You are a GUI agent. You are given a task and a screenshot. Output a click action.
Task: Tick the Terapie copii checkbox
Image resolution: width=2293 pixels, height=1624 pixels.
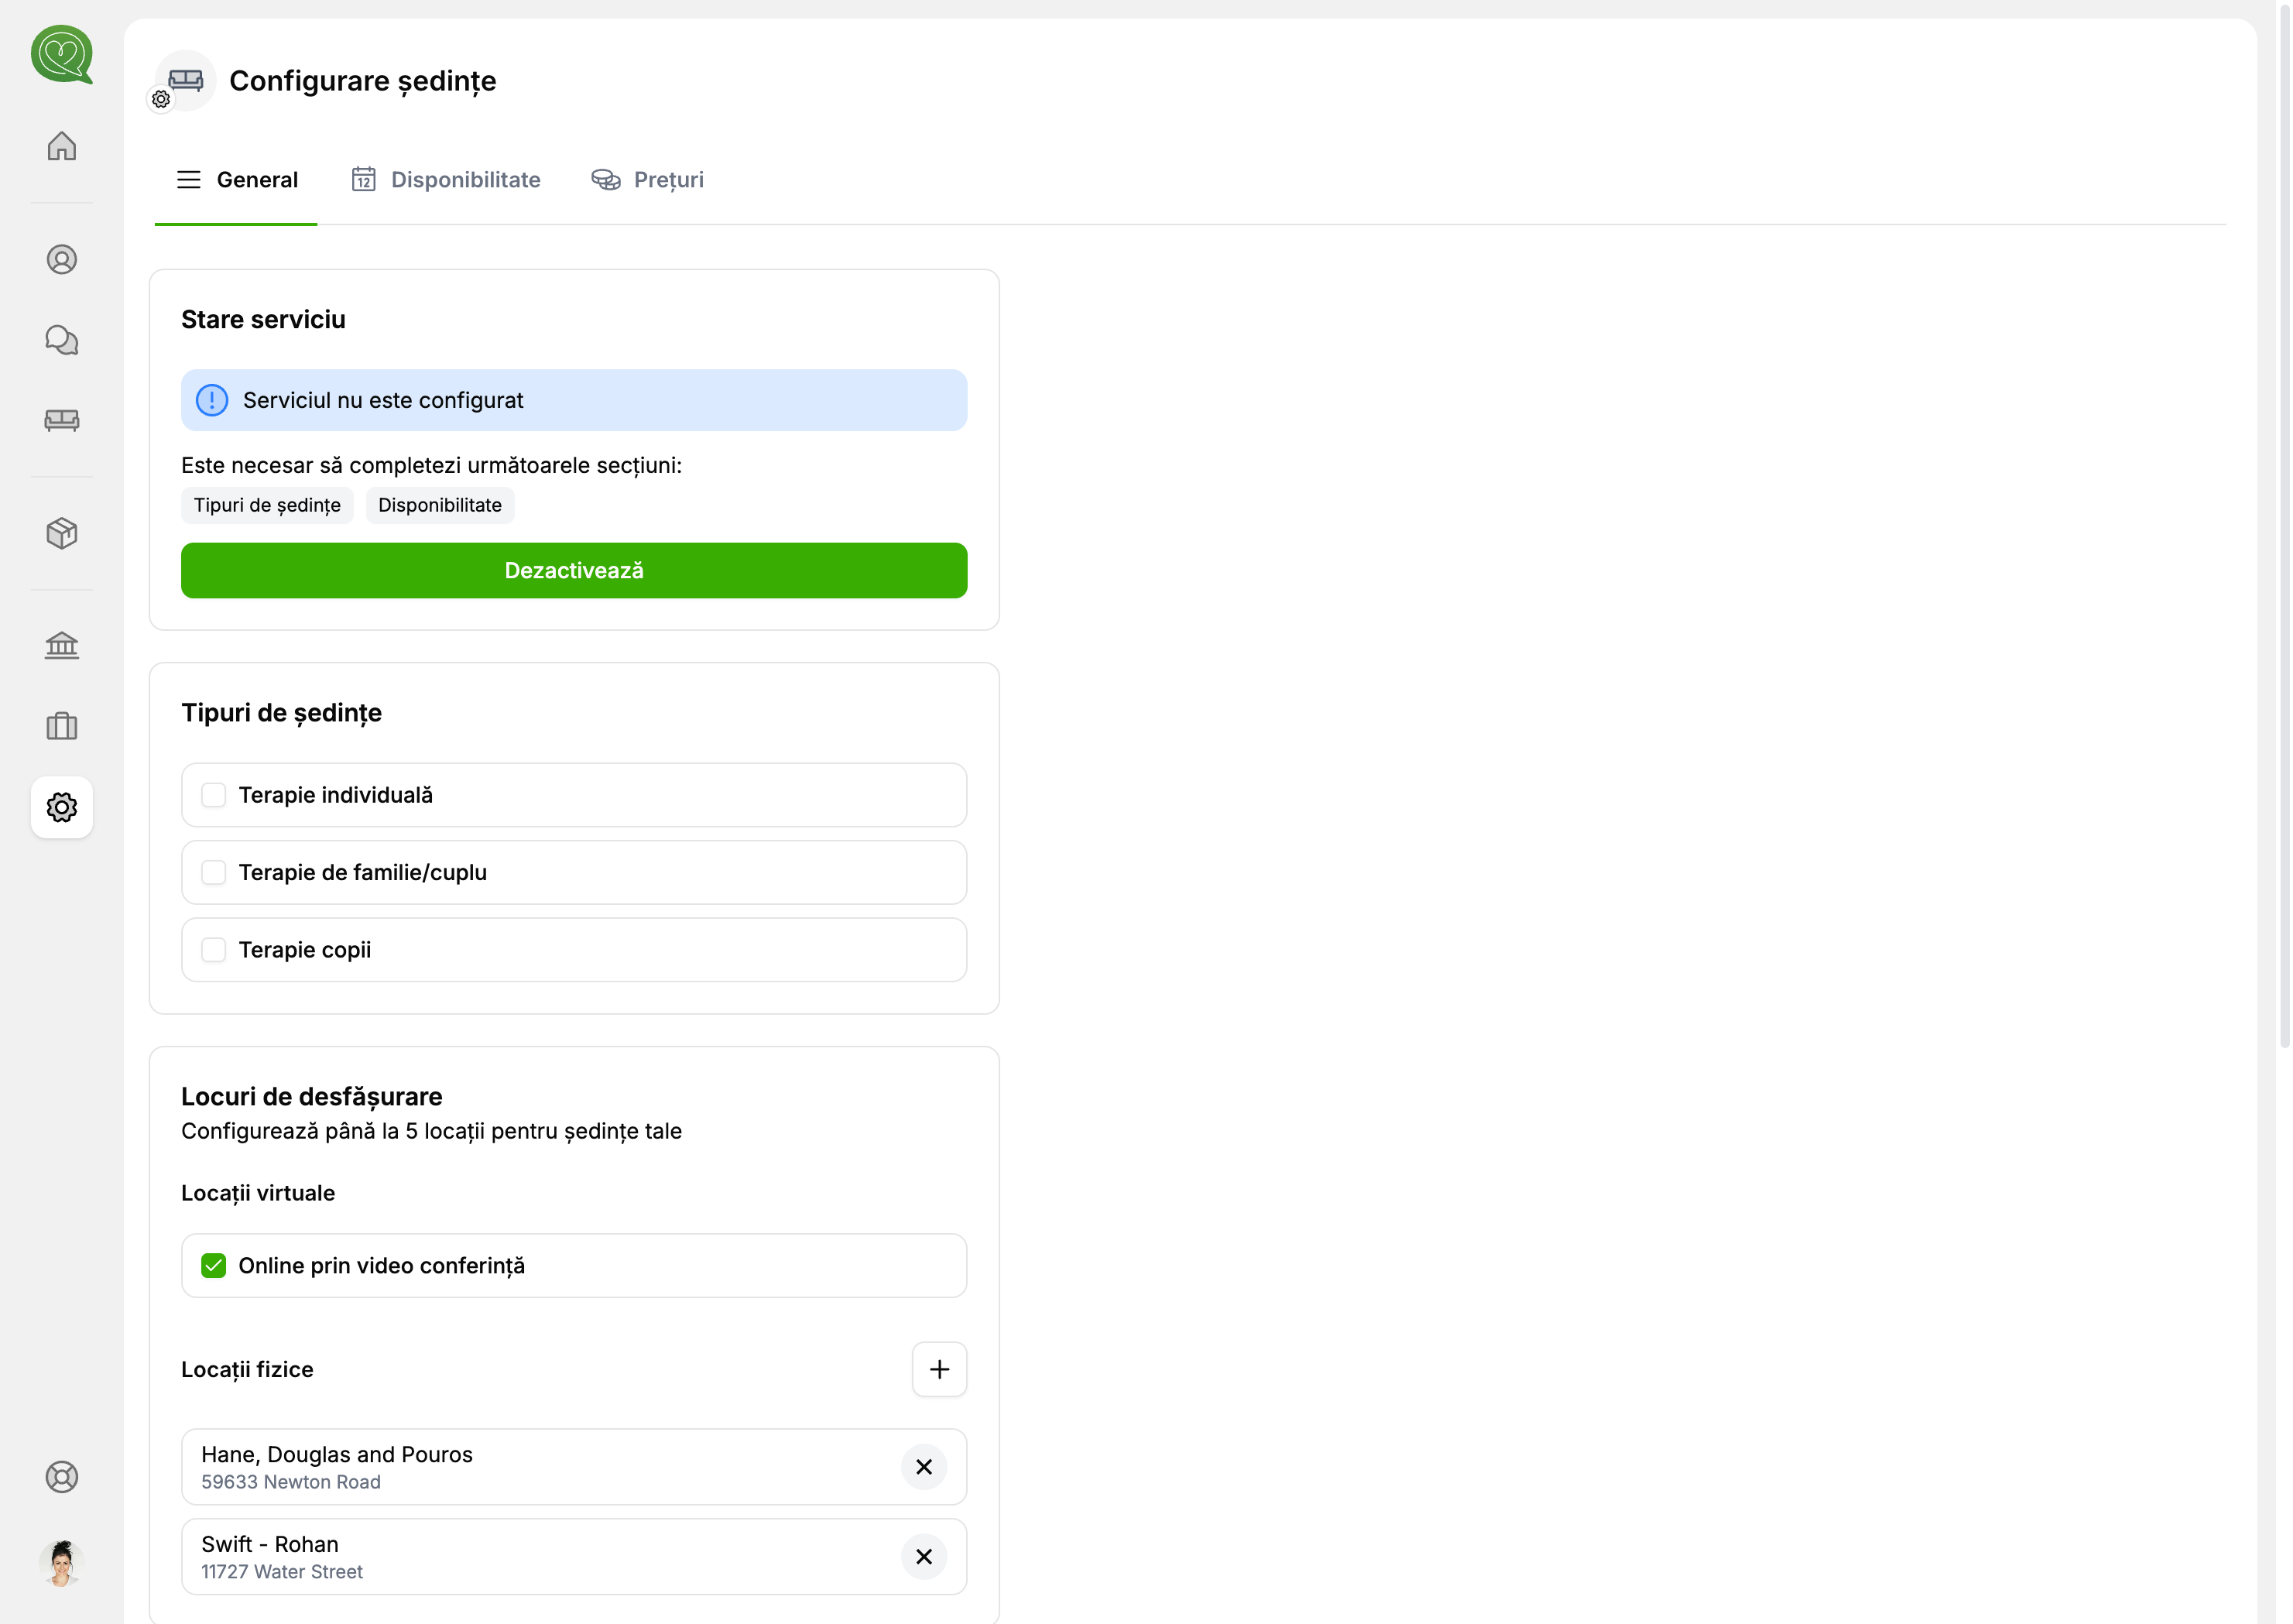point(213,950)
